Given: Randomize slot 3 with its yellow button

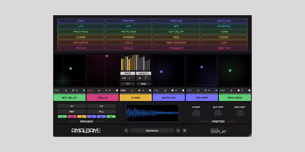Looking at the screenshot, I should point(82,117).
